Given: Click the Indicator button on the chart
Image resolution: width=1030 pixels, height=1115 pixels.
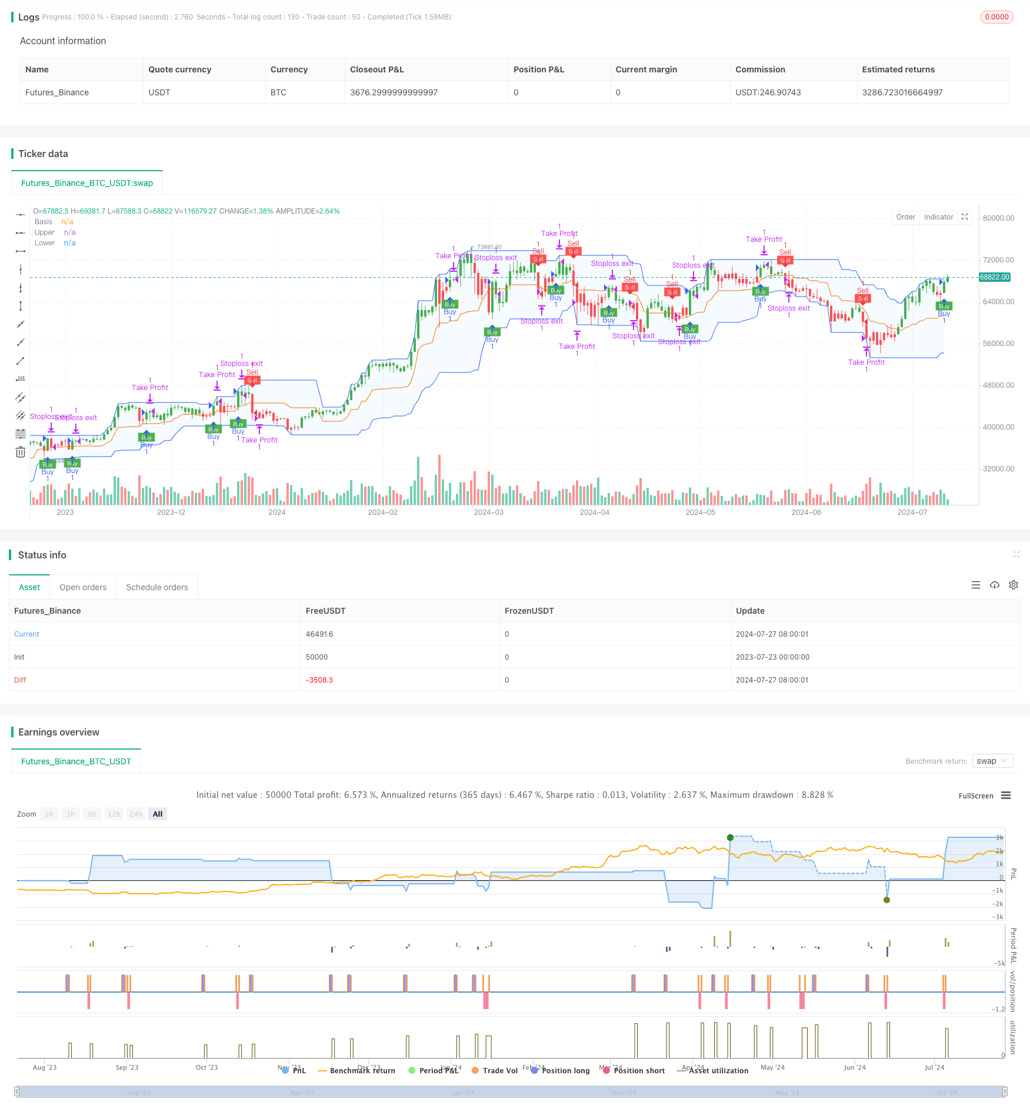Looking at the screenshot, I should point(939,217).
